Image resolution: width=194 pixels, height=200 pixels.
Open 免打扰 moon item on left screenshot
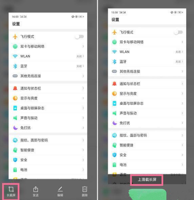click(48, 128)
